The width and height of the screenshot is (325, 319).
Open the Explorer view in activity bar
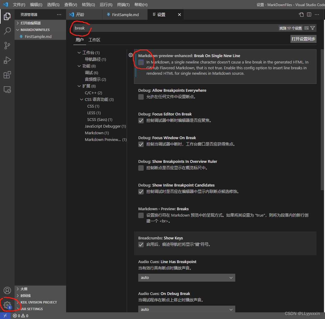point(7,16)
